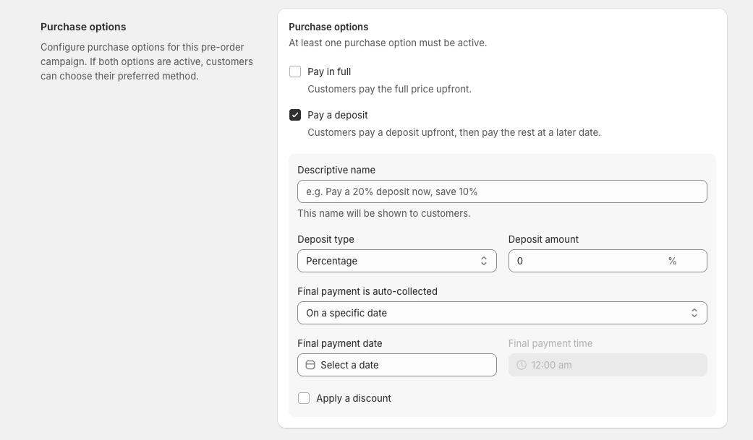The width and height of the screenshot is (753, 440).
Task: Select the Final payment time field
Action: coord(608,365)
